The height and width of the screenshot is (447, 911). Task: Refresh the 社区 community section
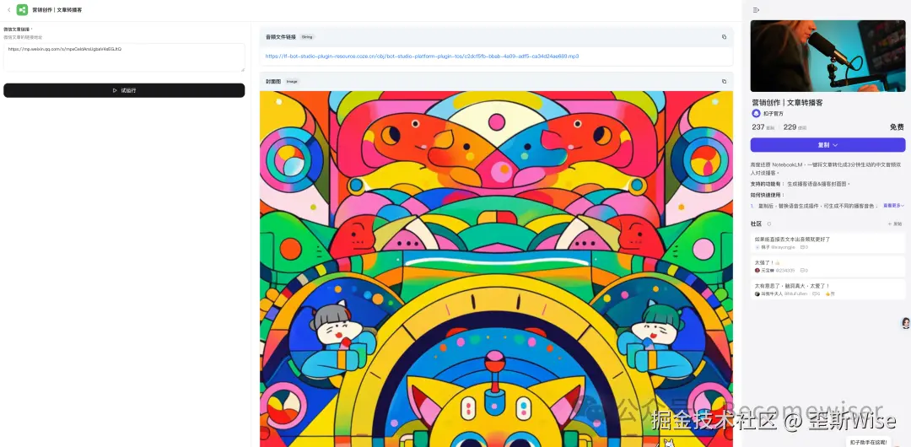769,223
